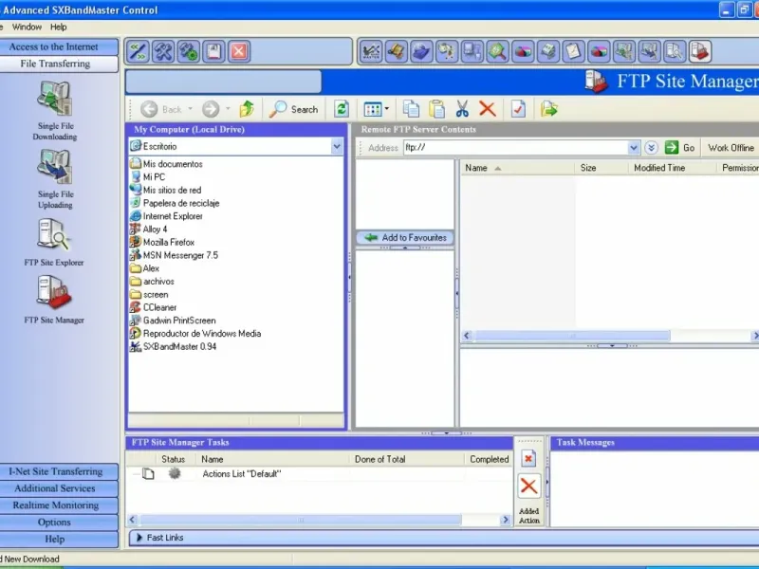Click the connection wrench icon in first toolbar

click(138, 51)
